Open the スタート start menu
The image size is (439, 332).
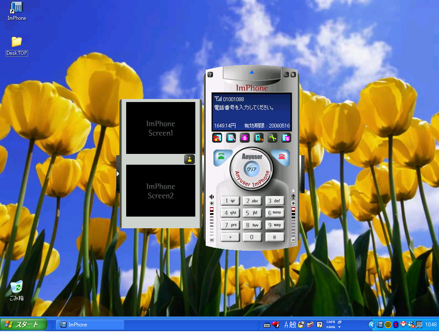(23, 325)
